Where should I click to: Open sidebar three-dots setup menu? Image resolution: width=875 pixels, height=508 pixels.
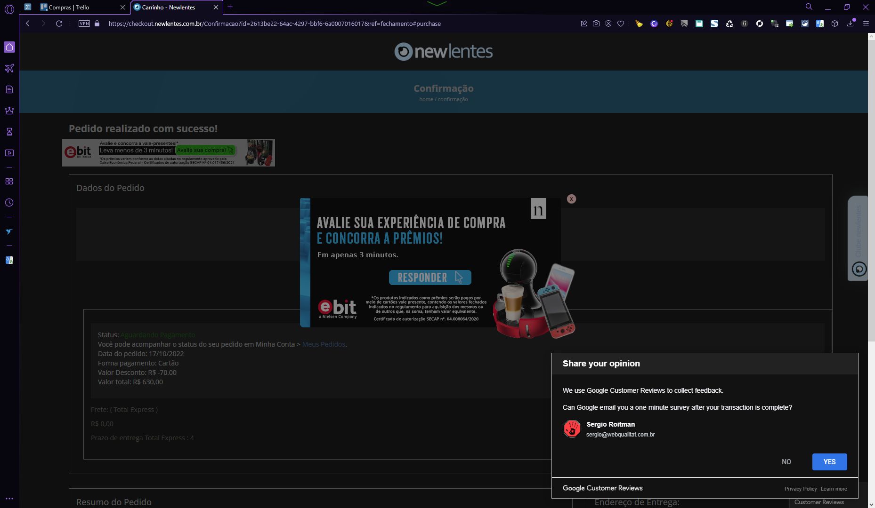coord(9,498)
